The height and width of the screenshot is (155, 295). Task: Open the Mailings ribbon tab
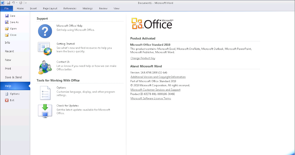click(88, 8)
